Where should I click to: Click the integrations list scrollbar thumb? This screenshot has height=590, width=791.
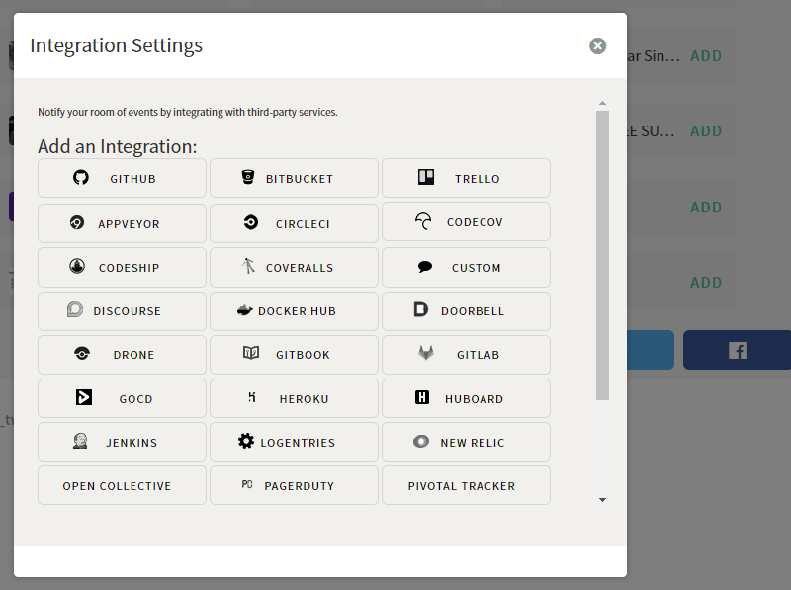(x=602, y=255)
